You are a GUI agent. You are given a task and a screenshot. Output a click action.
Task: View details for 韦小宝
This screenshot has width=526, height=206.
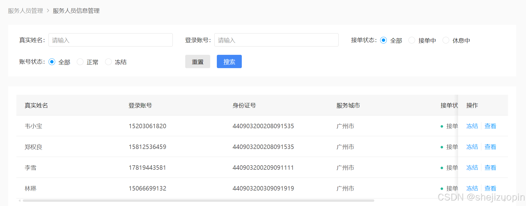490,126
